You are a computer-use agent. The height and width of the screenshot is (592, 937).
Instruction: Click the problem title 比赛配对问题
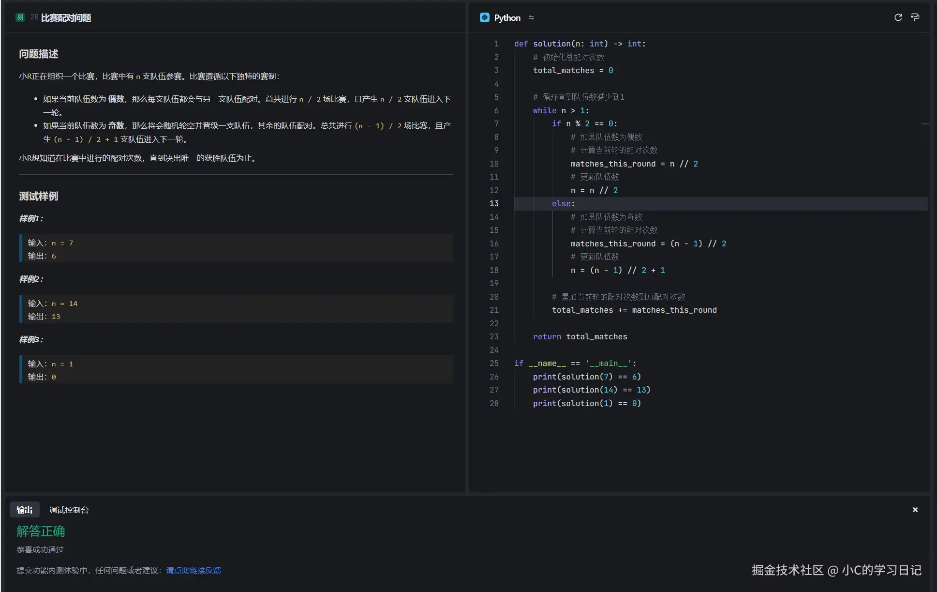(x=66, y=18)
